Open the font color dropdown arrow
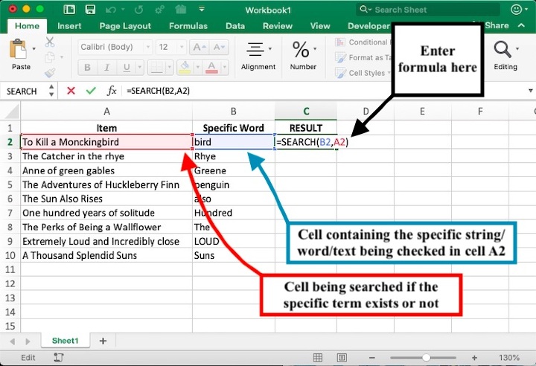This screenshot has width=536, height=366. pyautogui.click(x=224, y=67)
